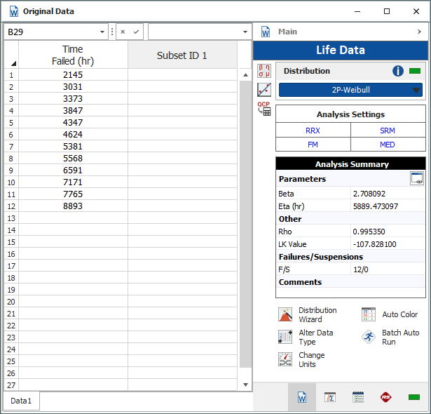This screenshot has height=414, width=431.
Task: Toggle the SRM analysis setting
Action: [x=388, y=131]
